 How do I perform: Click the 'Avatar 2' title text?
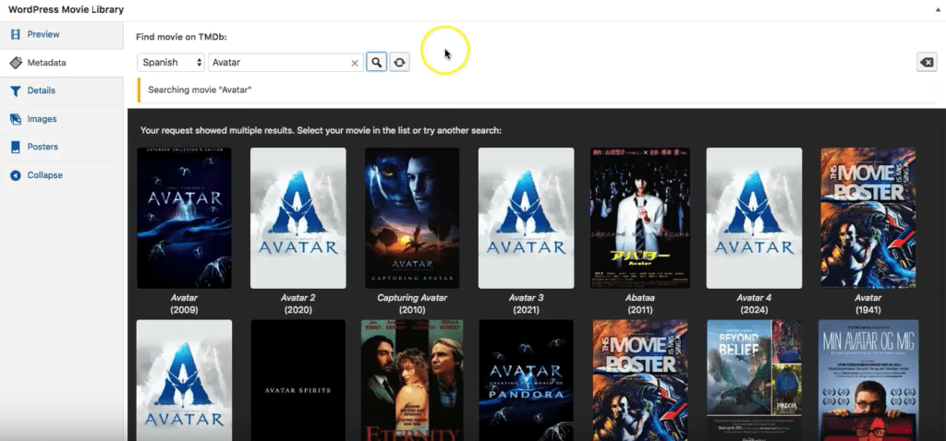[x=298, y=298]
